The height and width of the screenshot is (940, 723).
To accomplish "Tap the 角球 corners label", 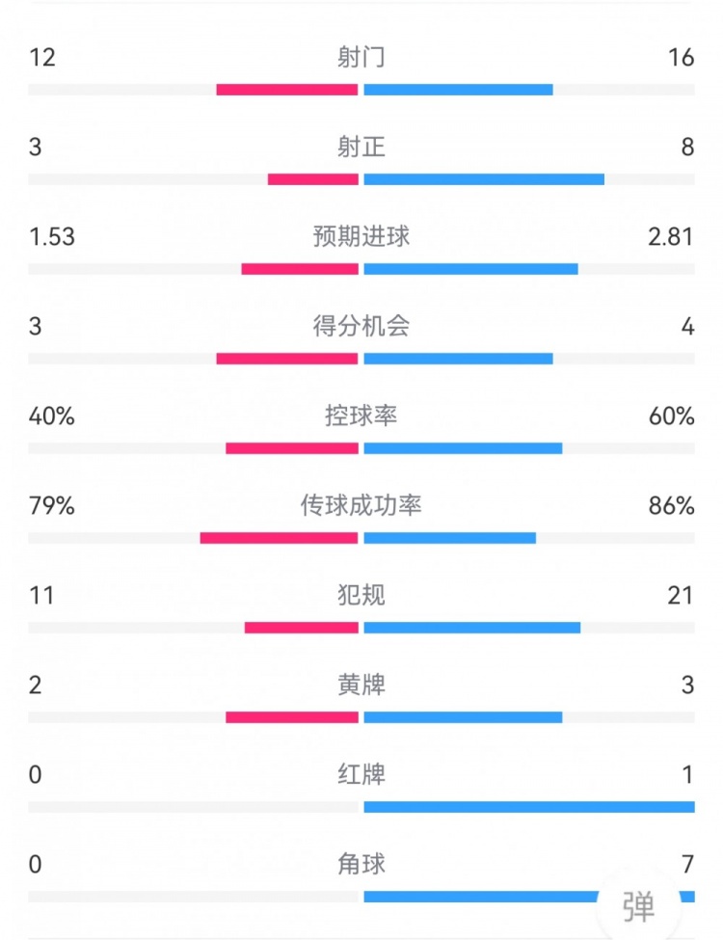I will click(361, 864).
